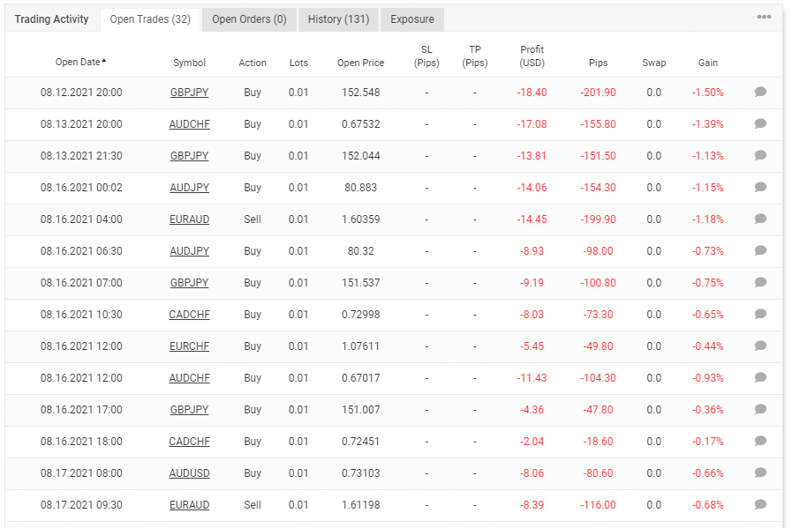Open the comment icon on the EURCHF row
Screen dimensions: 792x528
(x=761, y=346)
